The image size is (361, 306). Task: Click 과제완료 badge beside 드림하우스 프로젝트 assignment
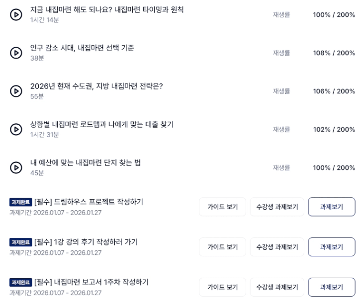point(20,202)
